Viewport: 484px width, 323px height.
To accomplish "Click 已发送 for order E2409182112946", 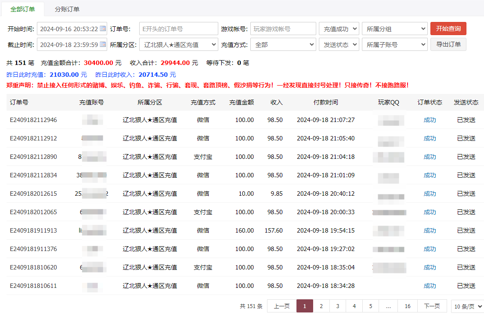I will coord(466,120).
